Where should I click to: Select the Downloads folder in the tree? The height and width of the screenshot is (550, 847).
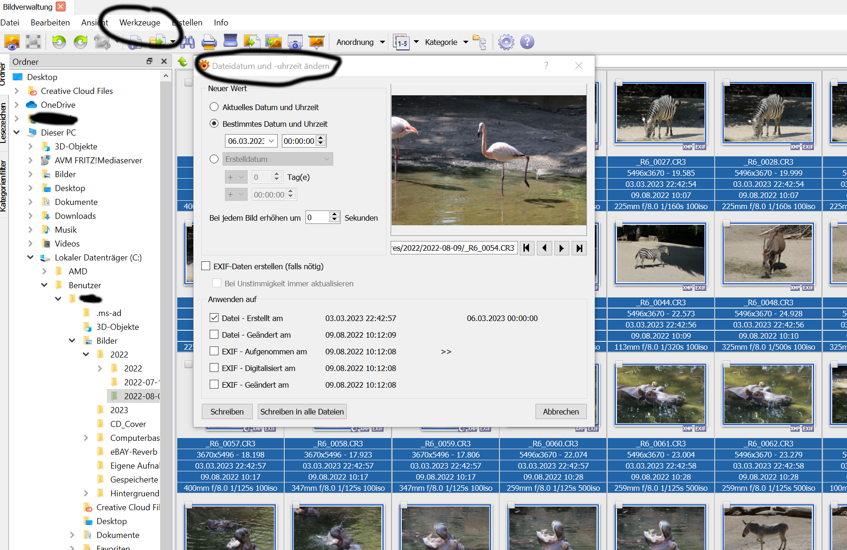tap(75, 216)
